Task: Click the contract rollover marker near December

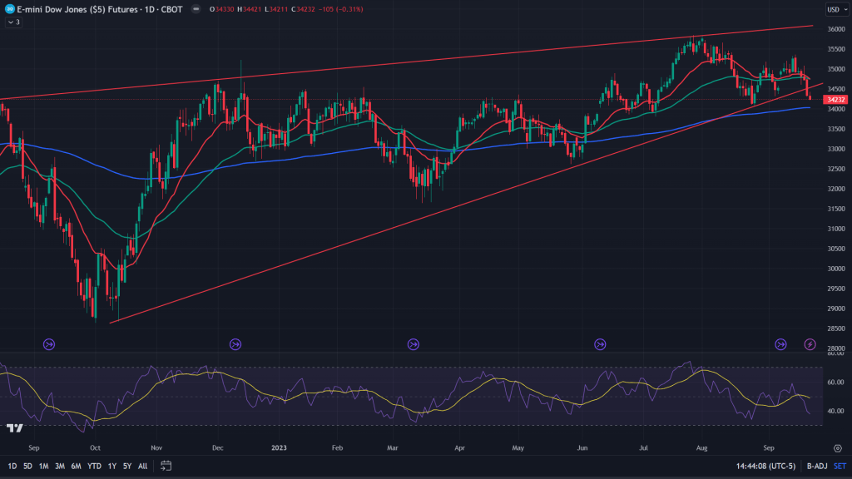Action: pyautogui.click(x=235, y=343)
